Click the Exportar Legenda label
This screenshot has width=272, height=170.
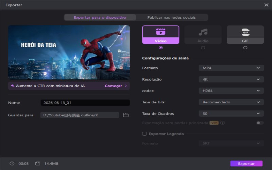tap(166, 134)
